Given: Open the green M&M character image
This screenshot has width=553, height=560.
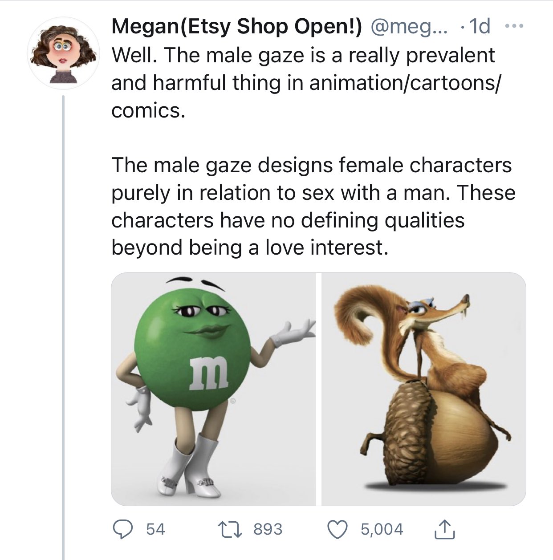Looking at the screenshot, I should [x=213, y=389].
